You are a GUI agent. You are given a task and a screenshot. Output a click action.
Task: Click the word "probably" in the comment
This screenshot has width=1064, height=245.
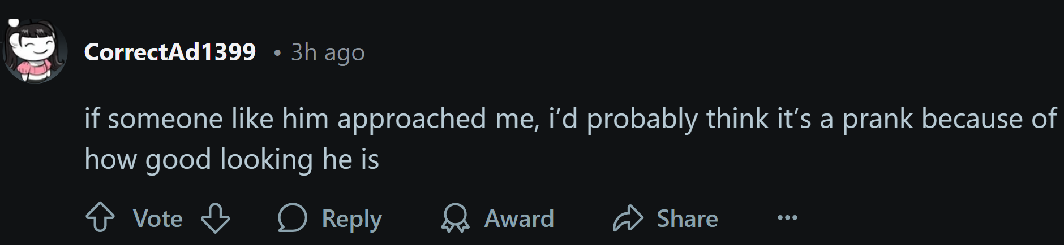click(x=642, y=119)
